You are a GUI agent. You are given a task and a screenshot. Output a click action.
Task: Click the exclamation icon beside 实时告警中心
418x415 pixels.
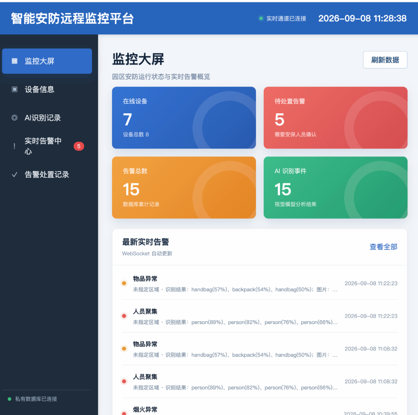point(14,146)
